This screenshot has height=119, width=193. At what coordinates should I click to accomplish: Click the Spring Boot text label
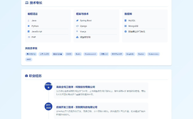86,21
